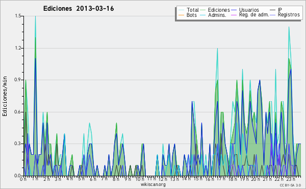Click the black IP legend color line
Image resolution: width=306 pixels, height=189 pixels.
(x=273, y=10)
